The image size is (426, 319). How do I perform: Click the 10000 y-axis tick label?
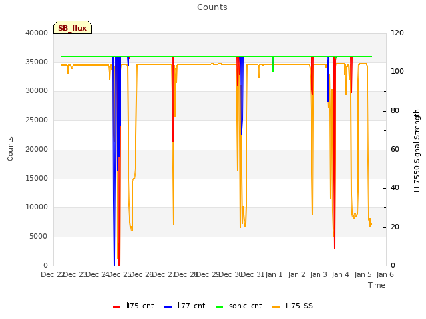click(x=37, y=207)
